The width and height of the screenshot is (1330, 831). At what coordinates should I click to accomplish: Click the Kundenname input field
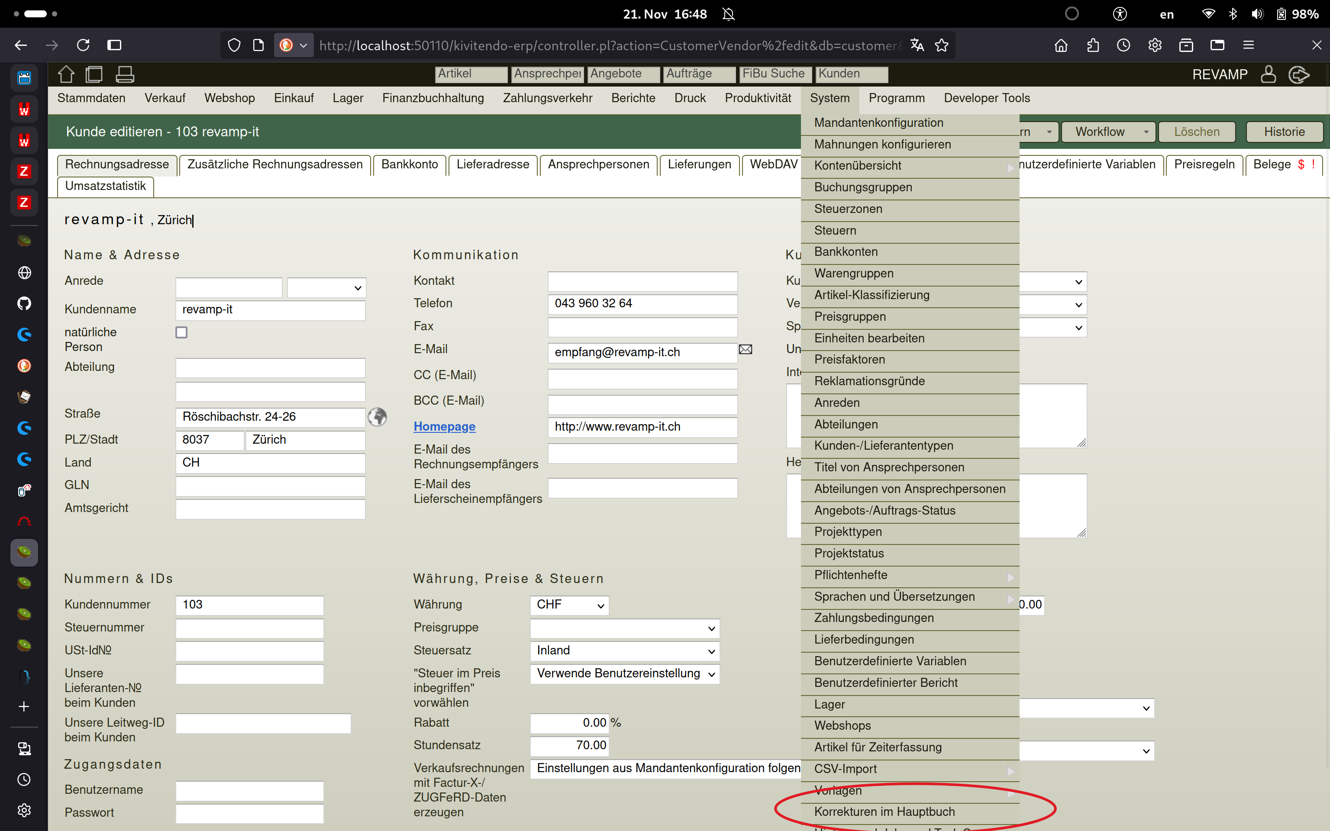tap(271, 310)
